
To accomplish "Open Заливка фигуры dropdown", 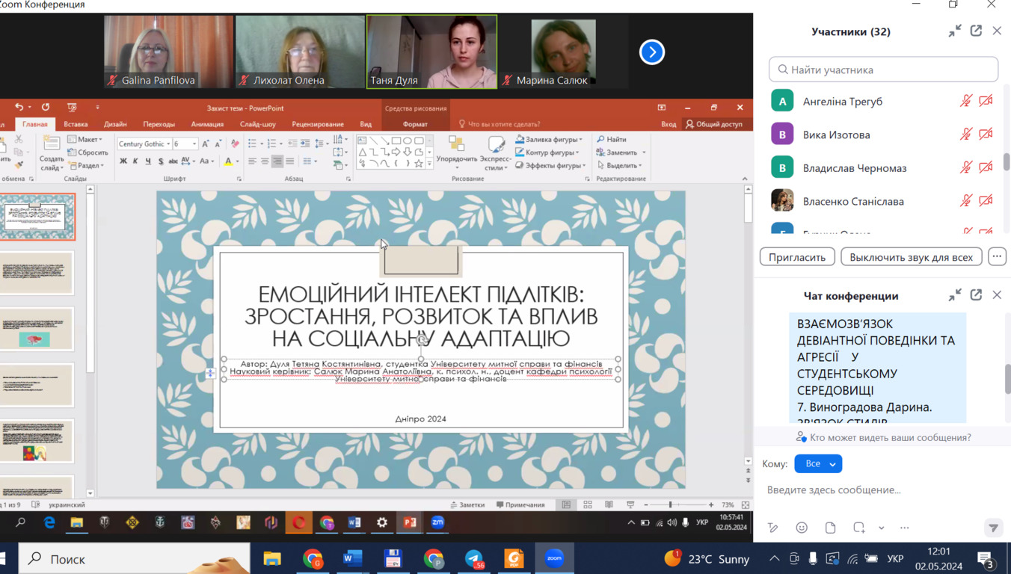I will coord(549,140).
